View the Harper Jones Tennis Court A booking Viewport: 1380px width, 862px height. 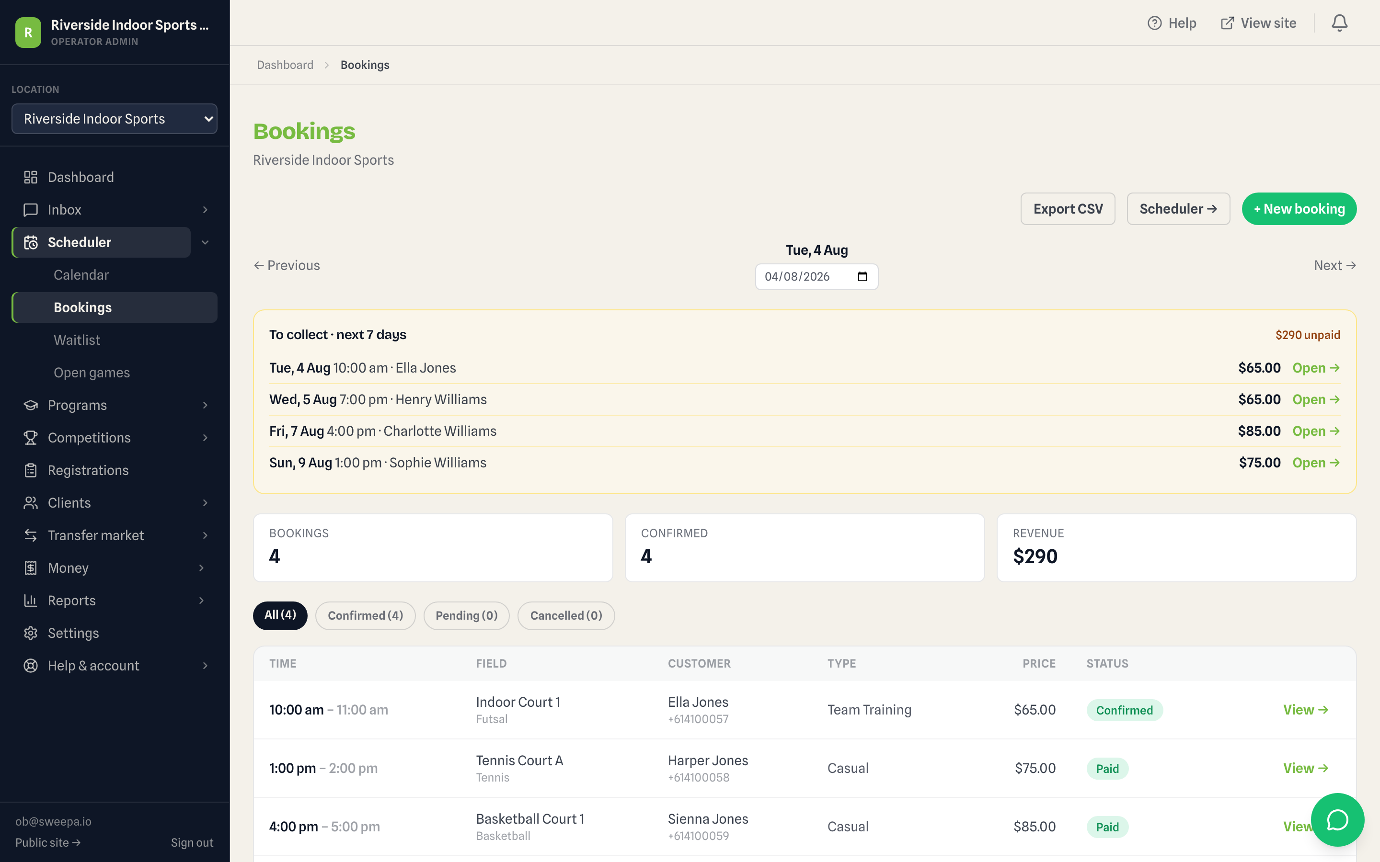tap(1305, 768)
